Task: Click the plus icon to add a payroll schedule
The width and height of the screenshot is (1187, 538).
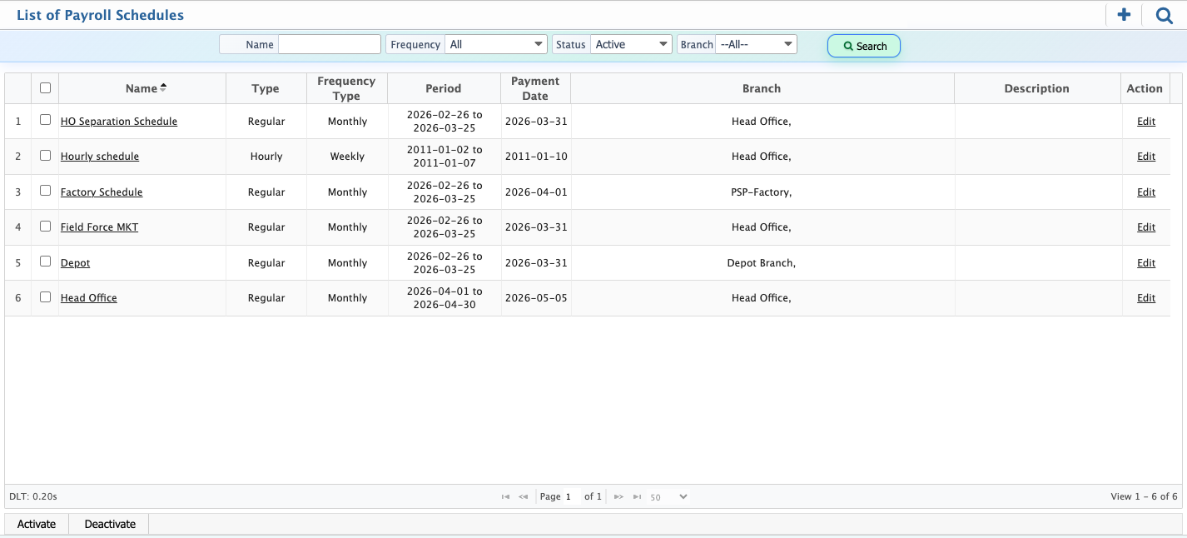Action: point(1123,14)
